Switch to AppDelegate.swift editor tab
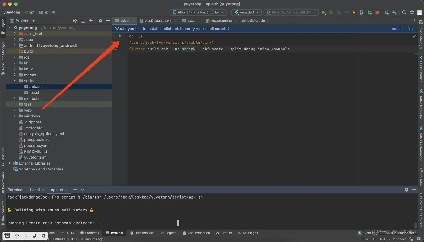Screen dimensions: 424x242 158,21
